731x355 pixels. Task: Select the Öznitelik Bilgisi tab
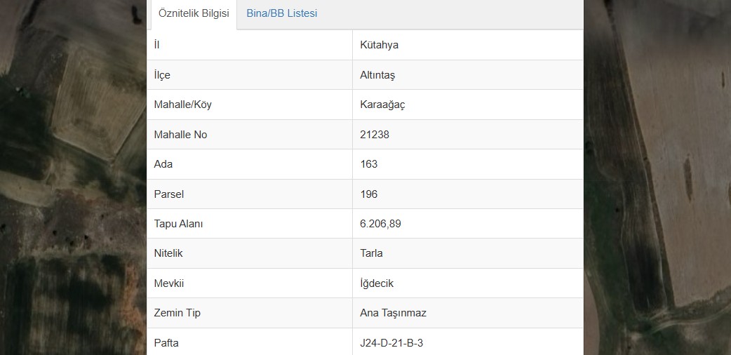tap(194, 13)
